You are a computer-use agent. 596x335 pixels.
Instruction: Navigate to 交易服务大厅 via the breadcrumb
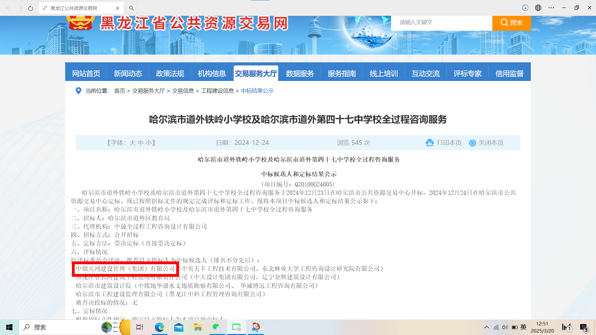coord(148,91)
